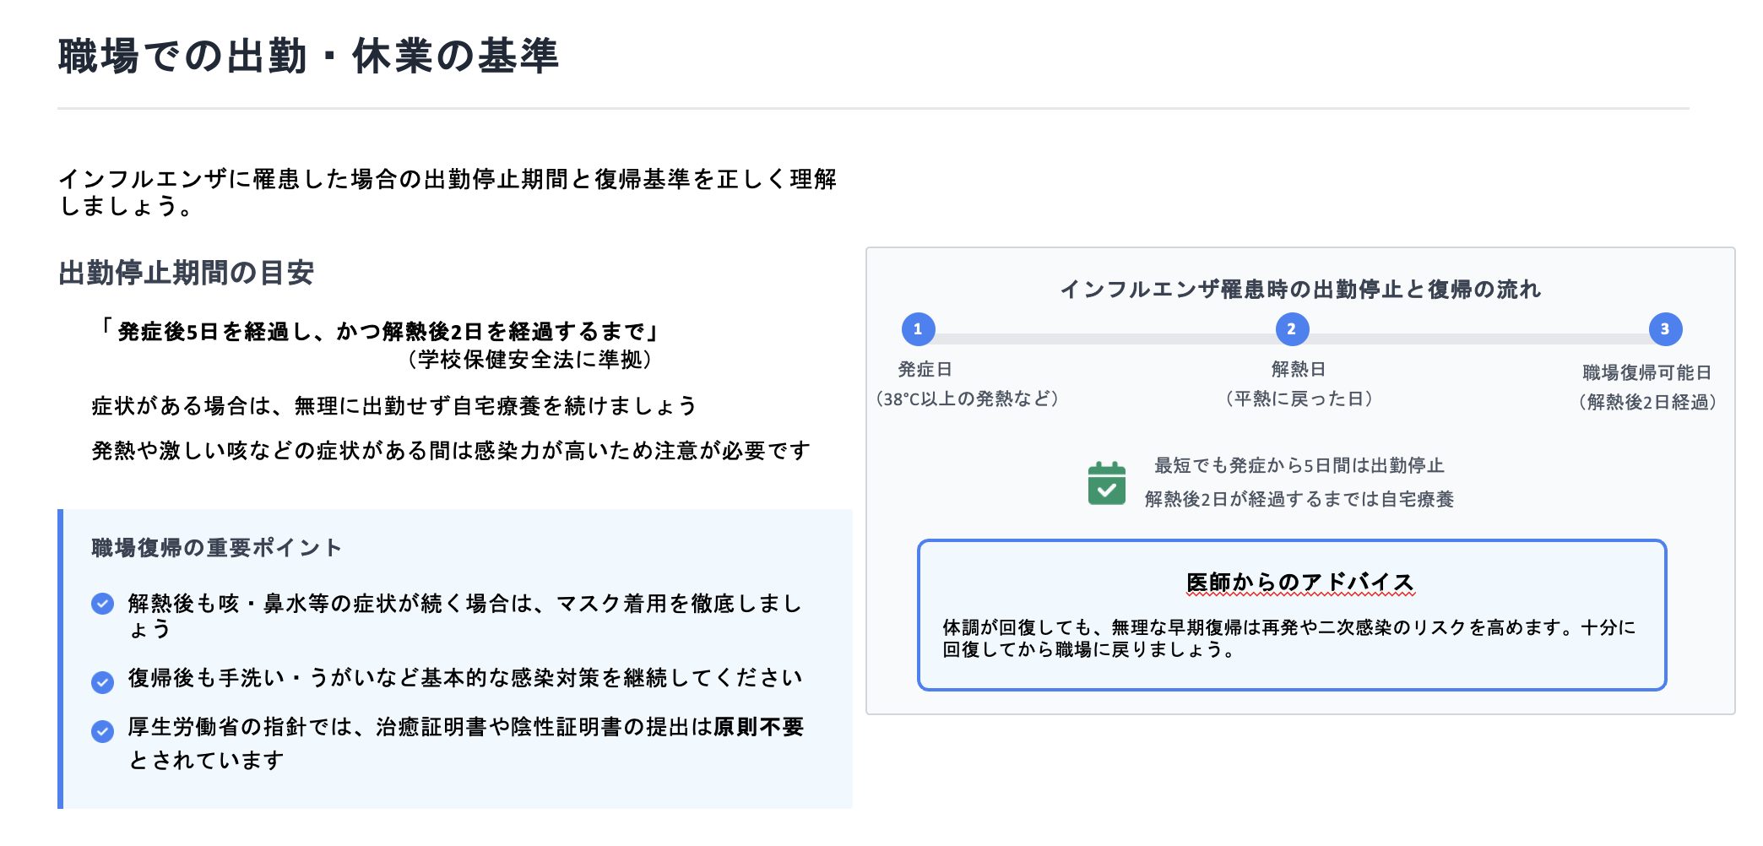The width and height of the screenshot is (1763, 846).
Task: Click the progress bar between steps 2 and 3
Action: click(1478, 338)
